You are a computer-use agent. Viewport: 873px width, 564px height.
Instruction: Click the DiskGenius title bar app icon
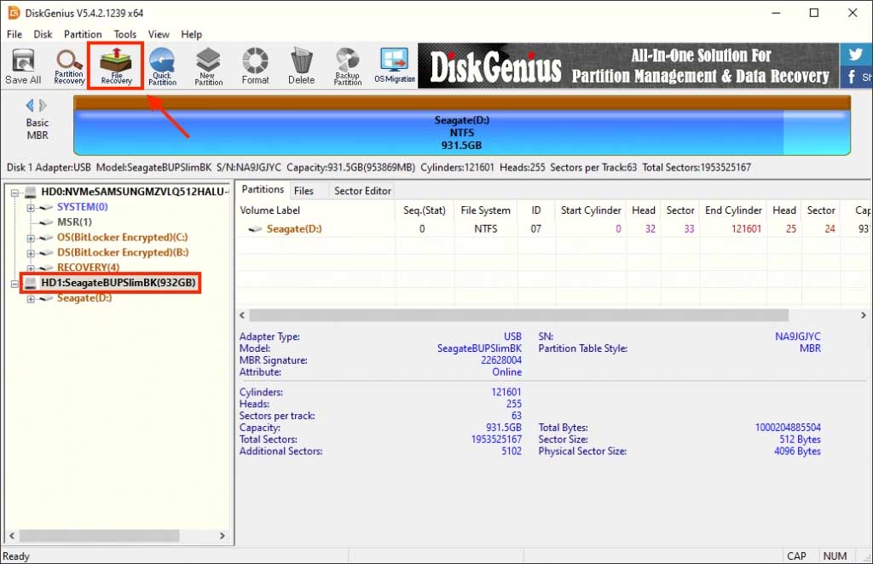coord(14,12)
